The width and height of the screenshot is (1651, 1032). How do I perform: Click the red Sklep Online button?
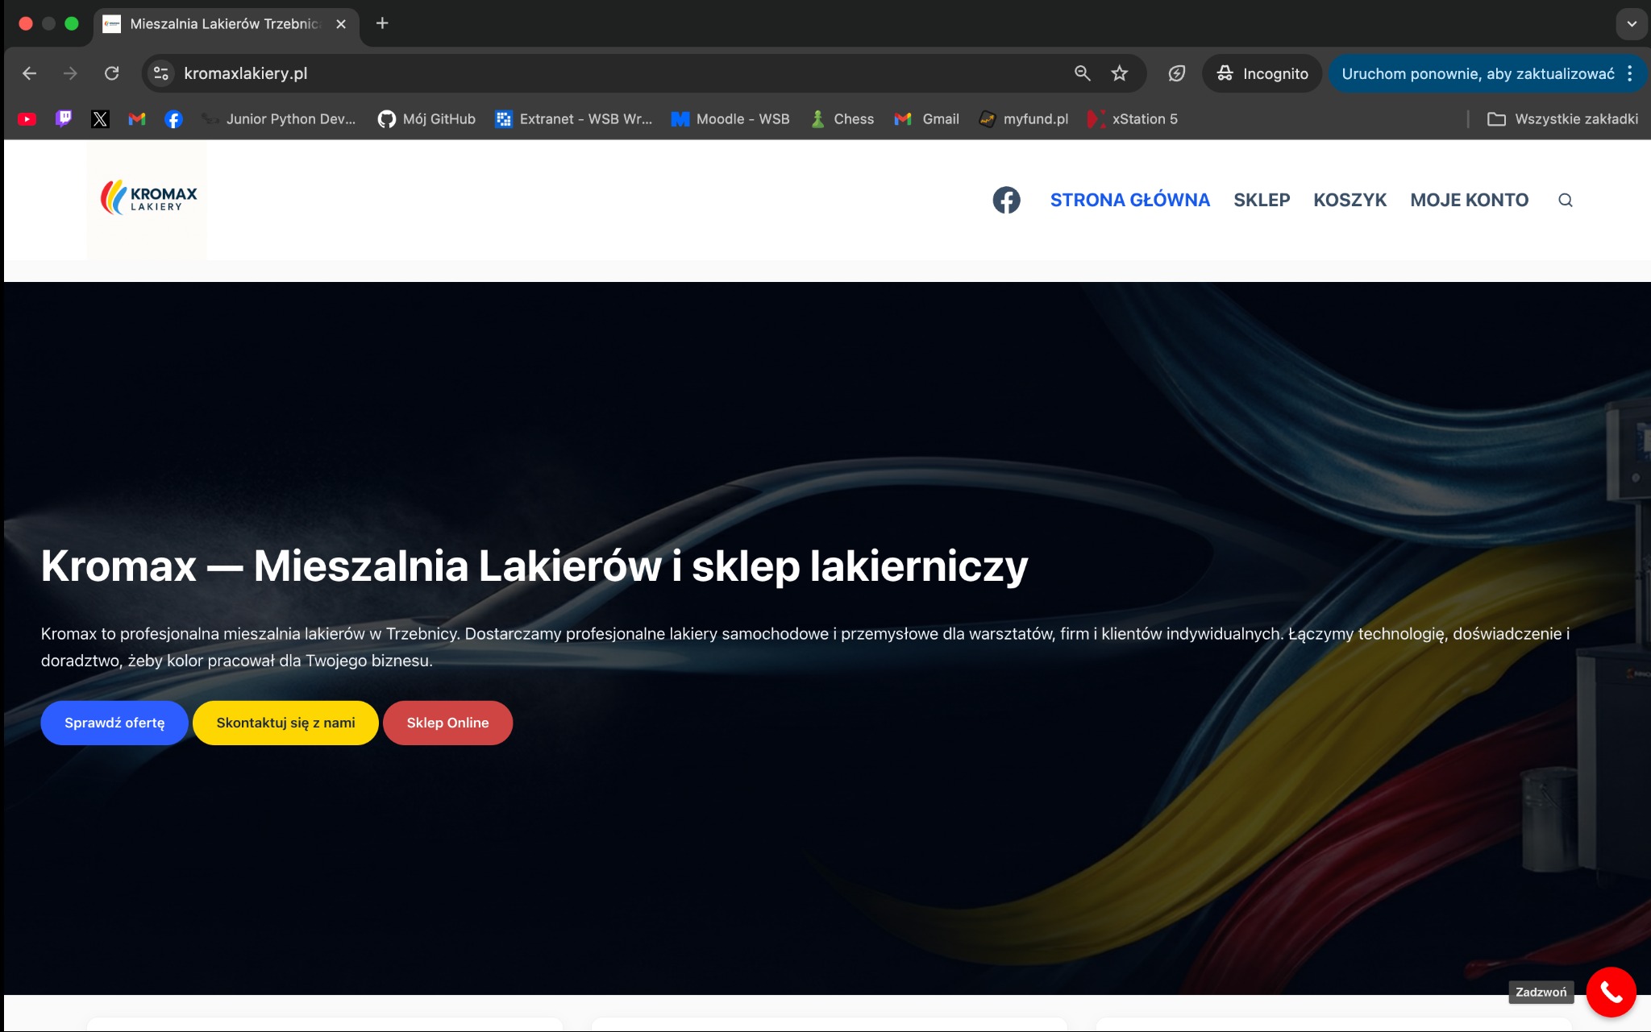click(x=447, y=723)
